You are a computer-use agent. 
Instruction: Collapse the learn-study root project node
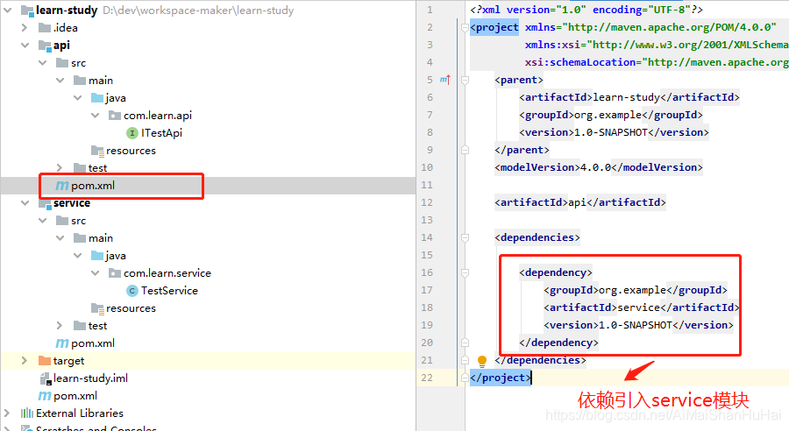[x=8, y=10]
